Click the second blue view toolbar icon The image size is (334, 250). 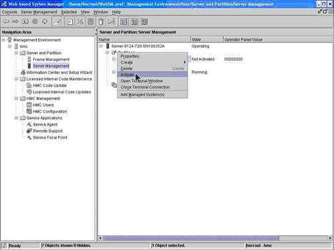coord(134,22)
